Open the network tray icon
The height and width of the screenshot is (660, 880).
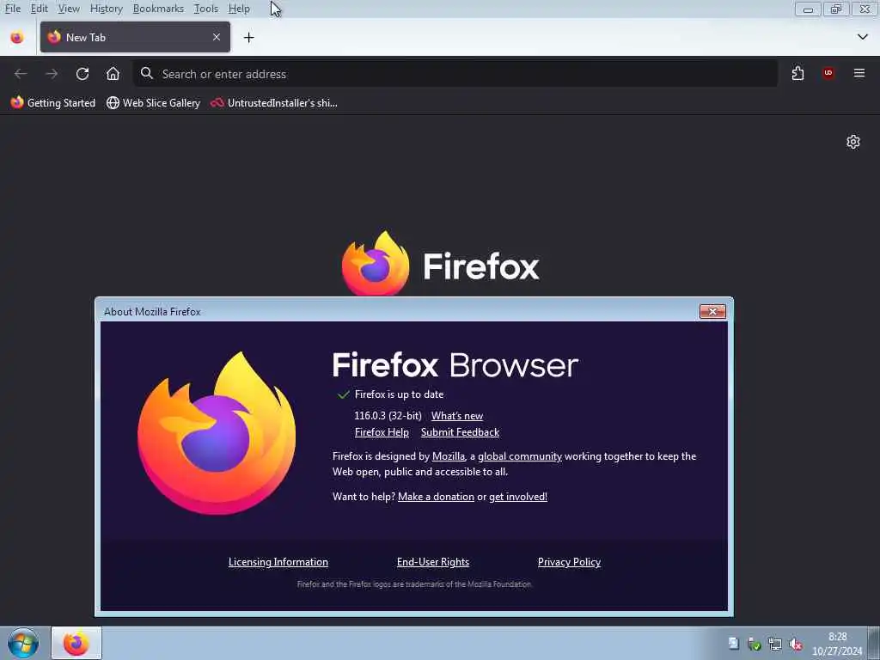click(775, 644)
